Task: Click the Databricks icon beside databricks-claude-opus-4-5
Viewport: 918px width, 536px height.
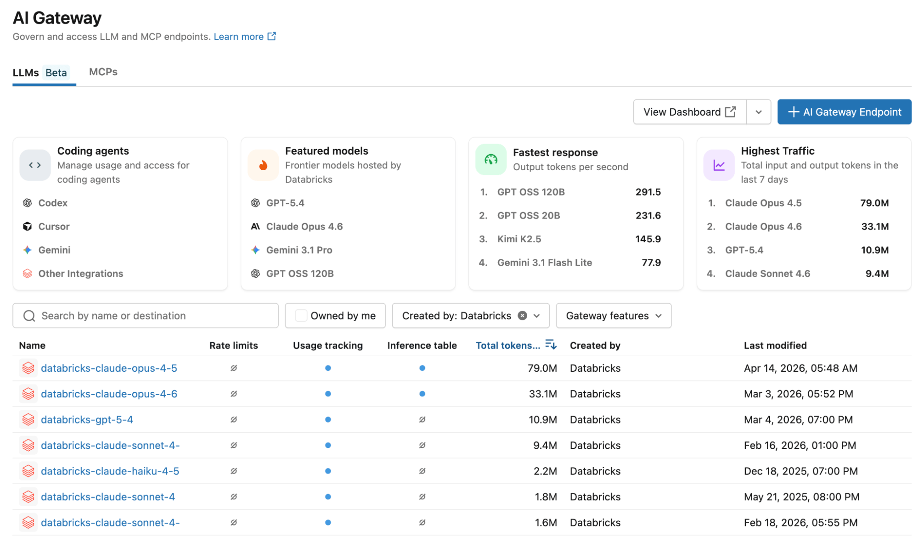Action: click(28, 368)
